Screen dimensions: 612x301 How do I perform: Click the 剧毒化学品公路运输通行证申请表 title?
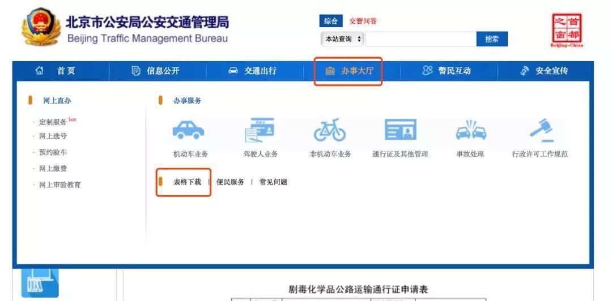pos(358,289)
